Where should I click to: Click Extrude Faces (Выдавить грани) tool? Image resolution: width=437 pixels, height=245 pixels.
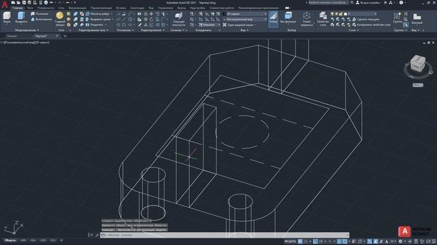pyautogui.click(x=98, y=19)
